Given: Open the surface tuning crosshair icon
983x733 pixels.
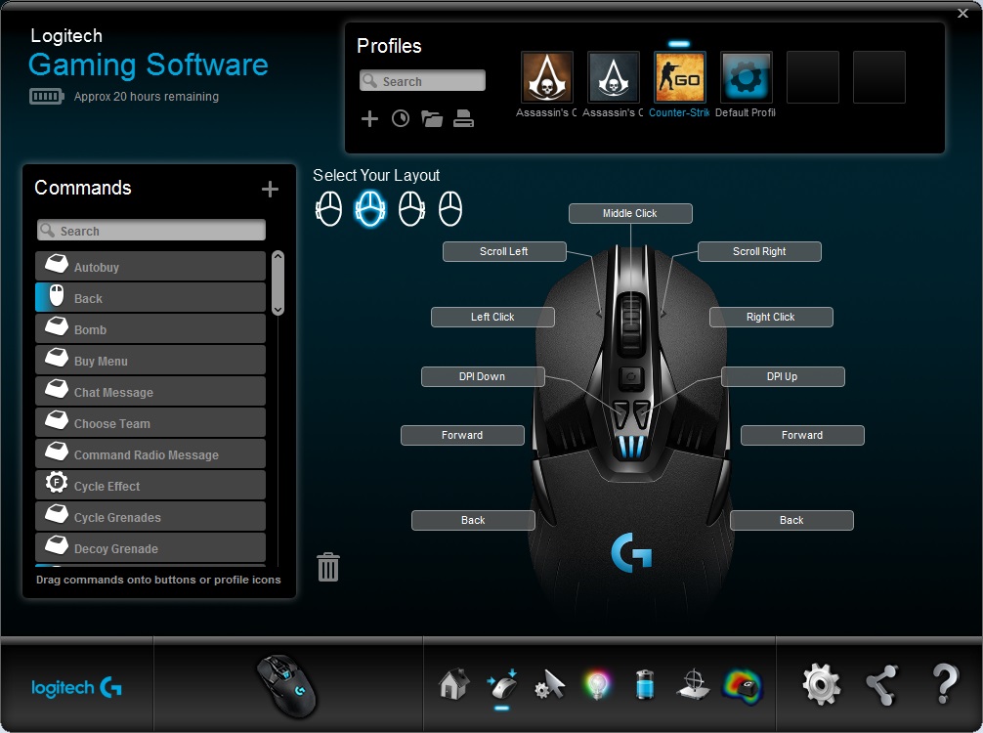Looking at the screenshot, I should pos(694,685).
